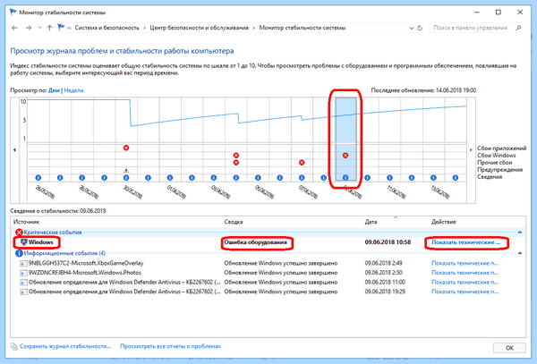Screen dimensions: 537x364
Task: Select other-failures icon on 04.06.2018
Action: pyautogui.click(x=236, y=163)
